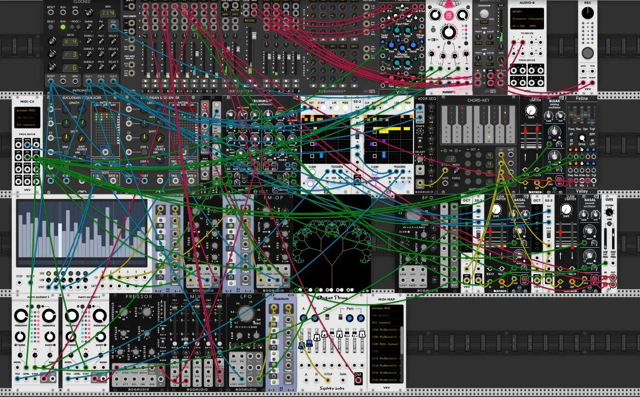This screenshot has width=640, height=397.
Task: Open MIDI-MAP device dropdown showing No device
Action: (x=386, y=315)
